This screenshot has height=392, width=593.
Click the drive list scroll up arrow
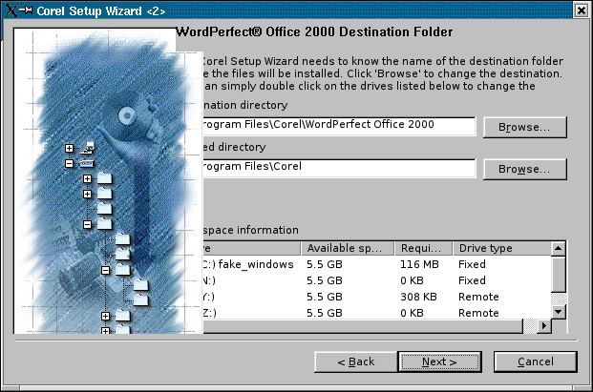560,248
